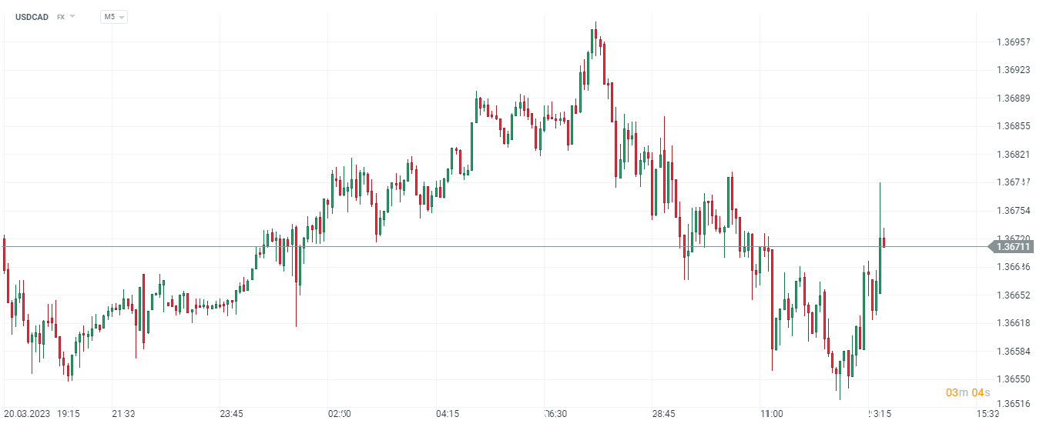Click the 1.36889 price axis label
Screen dimensions: 1043x427
pyautogui.click(x=1013, y=98)
